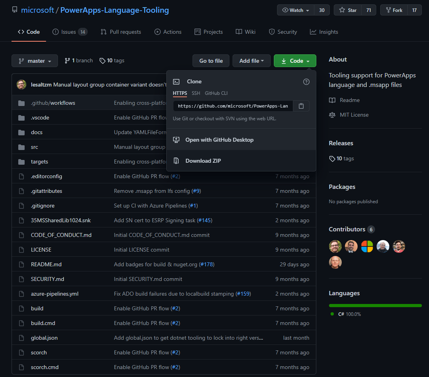This screenshot has height=377, width=429.
Task: Choose Open with GitHub Desktop
Action: 241,140
